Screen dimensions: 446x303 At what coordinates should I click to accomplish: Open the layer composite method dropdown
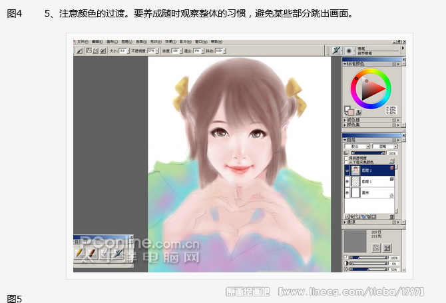click(357, 147)
